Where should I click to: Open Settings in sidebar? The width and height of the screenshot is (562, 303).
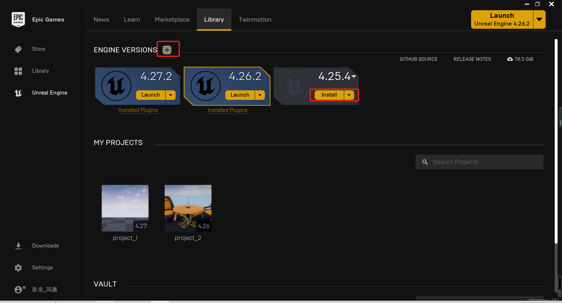click(43, 268)
